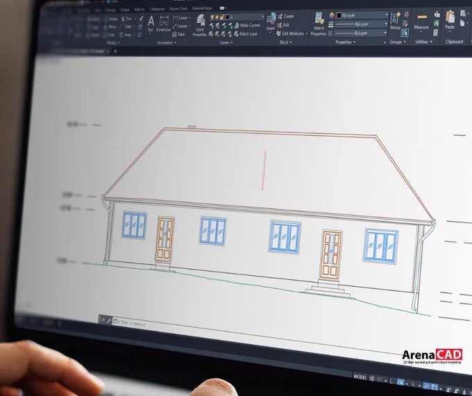472x396 pixels.
Task: Open the Output ribbon tab
Action: [x=125, y=10]
